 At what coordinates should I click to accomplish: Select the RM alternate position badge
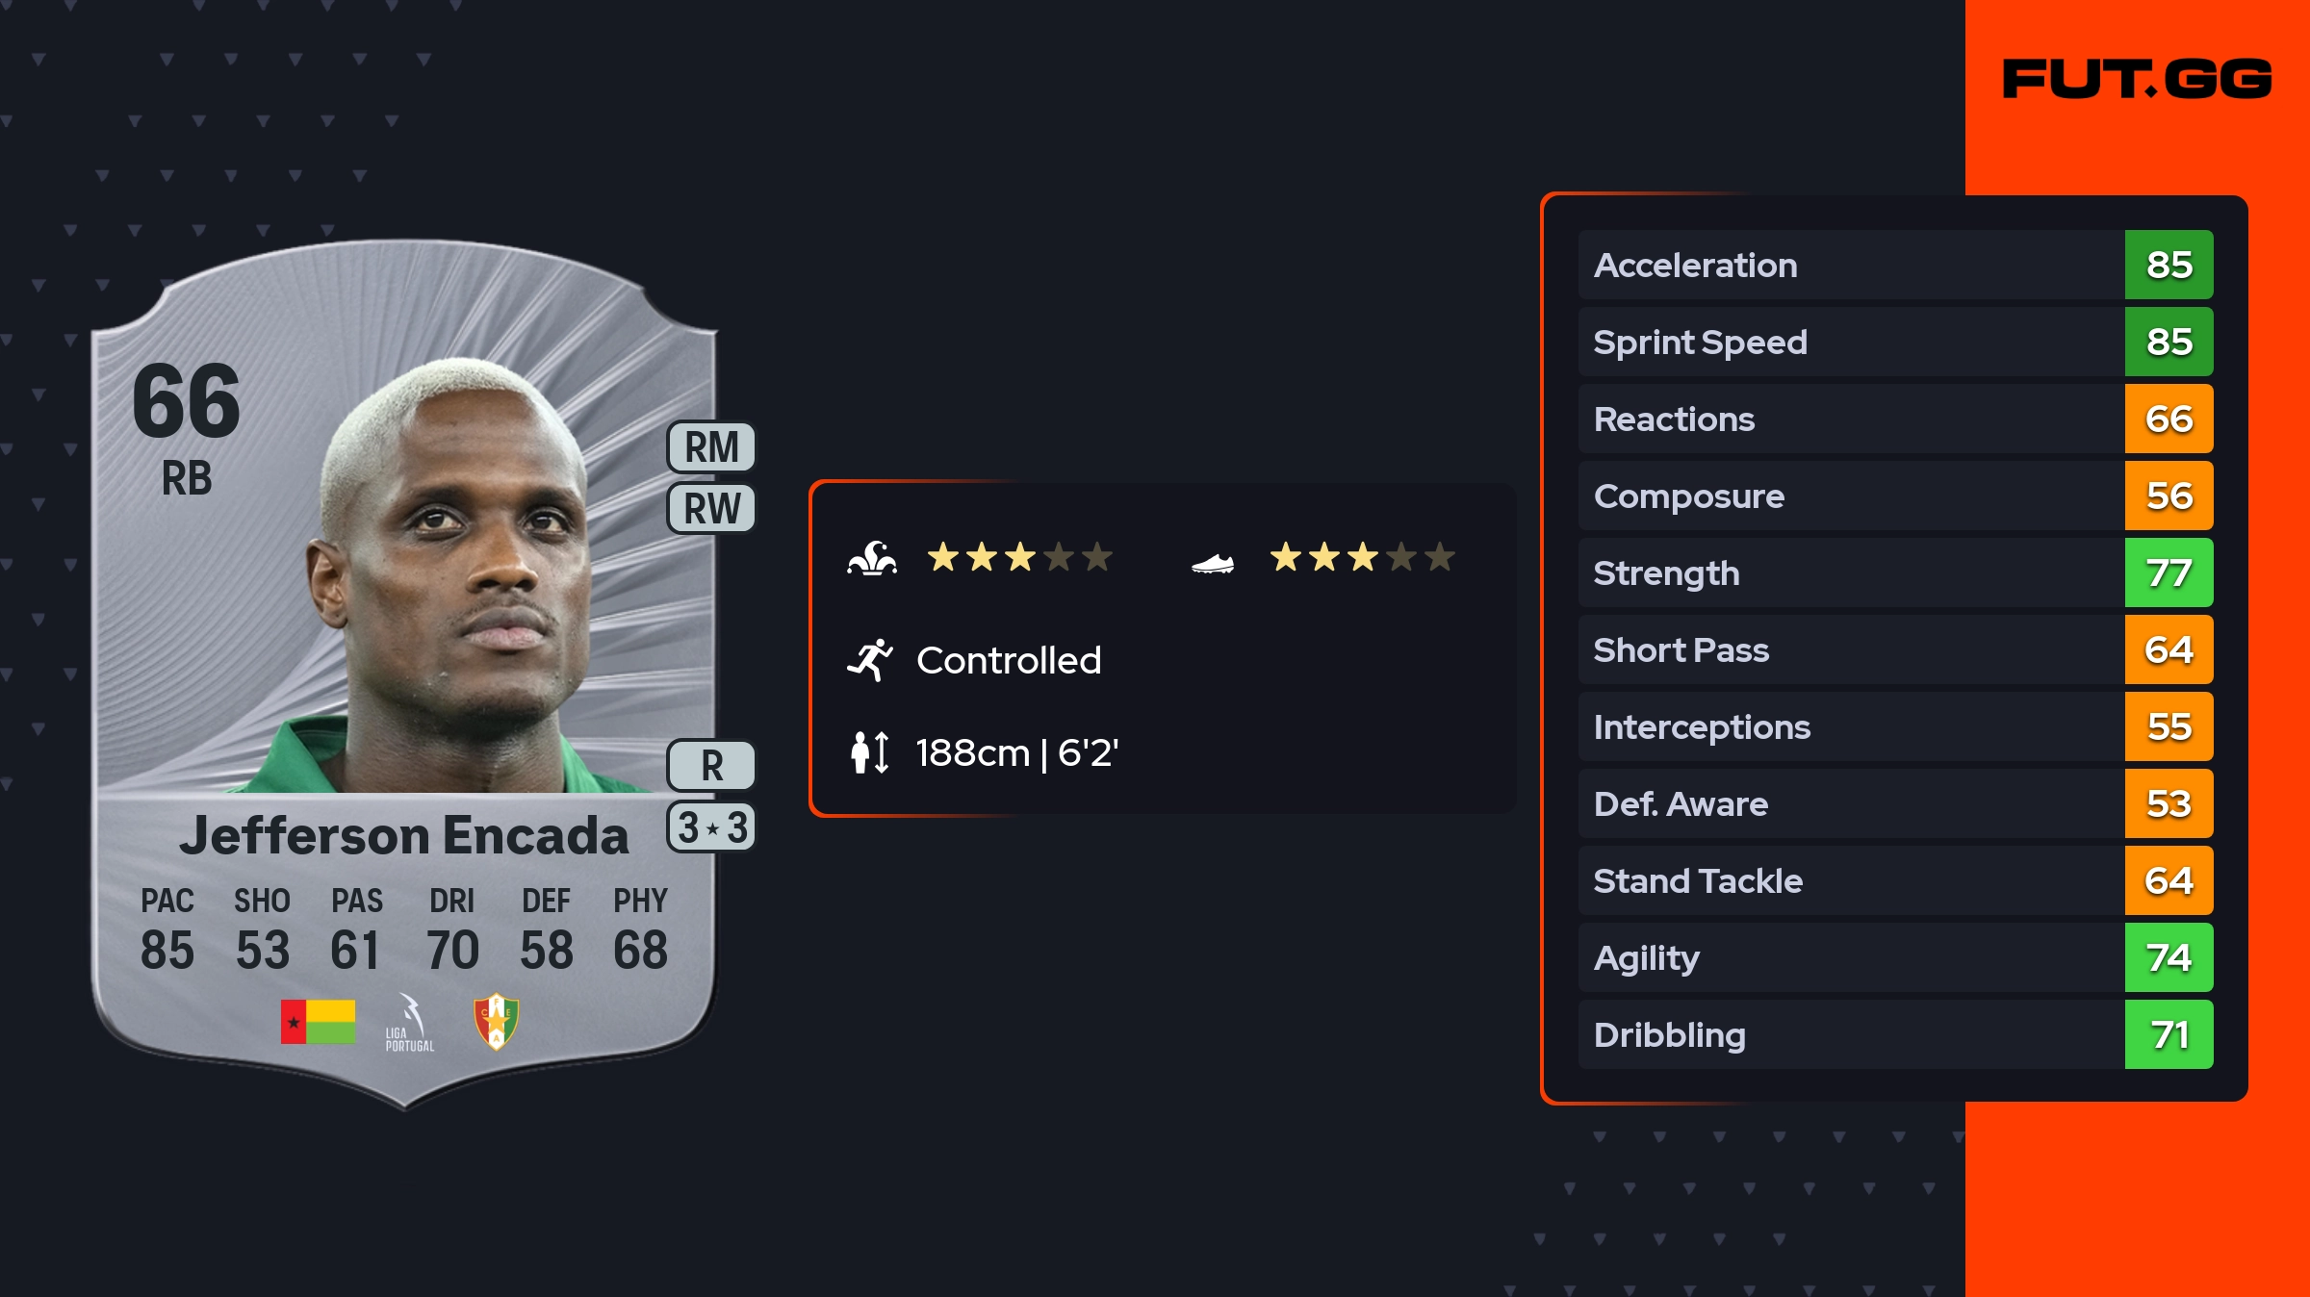click(711, 447)
